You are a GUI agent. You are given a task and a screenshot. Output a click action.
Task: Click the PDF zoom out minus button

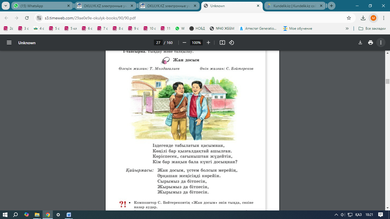(184, 42)
